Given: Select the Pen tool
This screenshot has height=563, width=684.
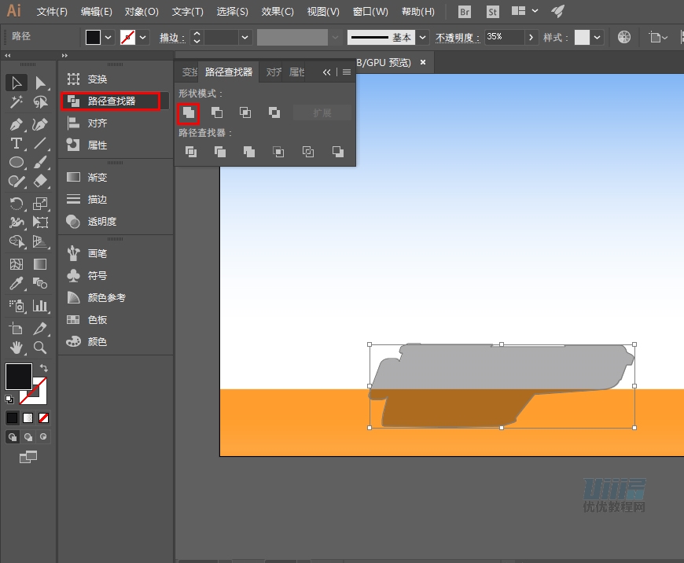Looking at the screenshot, I should [x=16, y=125].
